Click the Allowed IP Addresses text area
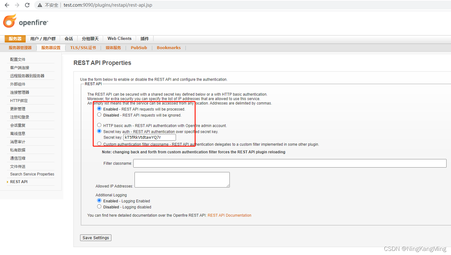The width and height of the screenshot is (451, 255). point(182,180)
